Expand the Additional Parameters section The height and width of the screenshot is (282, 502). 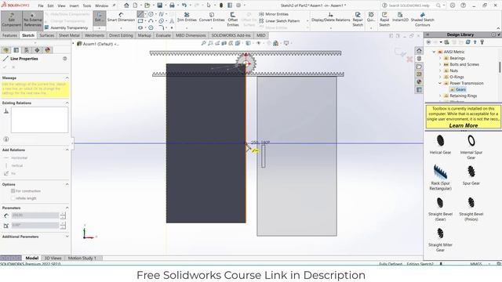click(x=67, y=237)
